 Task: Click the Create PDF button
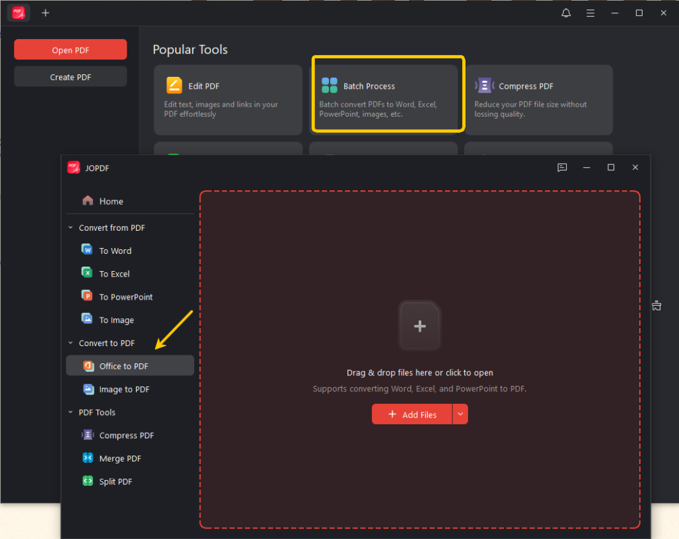point(70,77)
